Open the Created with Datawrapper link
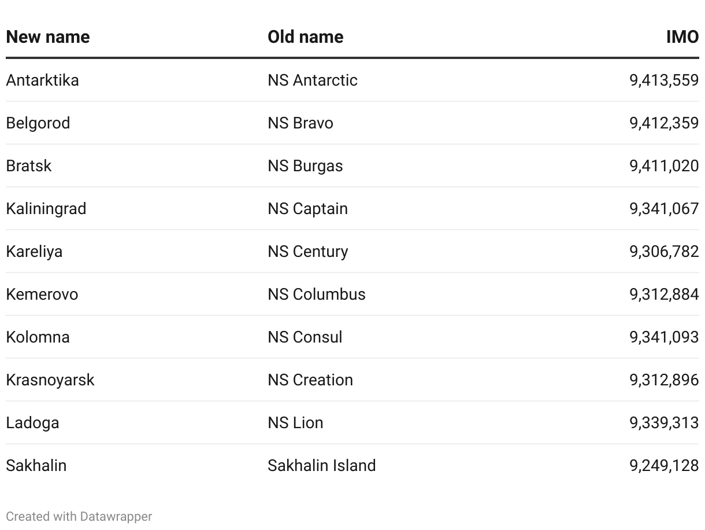Image resolution: width=705 pixels, height=530 pixels. click(x=79, y=516)
